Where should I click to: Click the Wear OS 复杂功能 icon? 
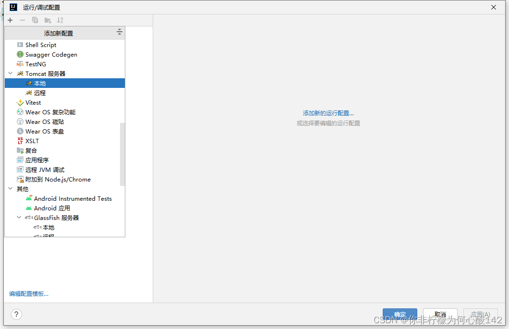[20, 112]
